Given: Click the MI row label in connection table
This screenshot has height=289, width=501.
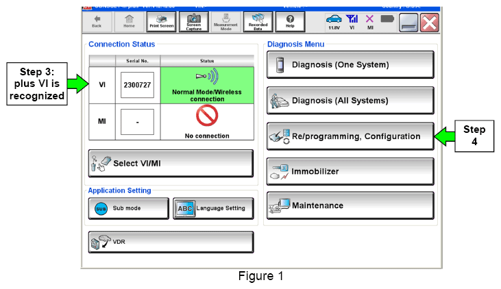Looking at the screenshot, I should [102, 122].
